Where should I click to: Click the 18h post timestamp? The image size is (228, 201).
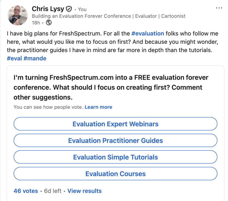pos(36,23)
